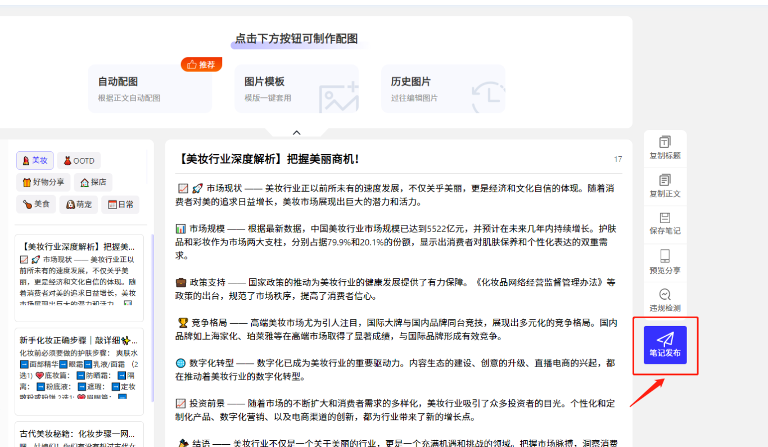Publish note with 笔记发布 button

click(665, 345)
